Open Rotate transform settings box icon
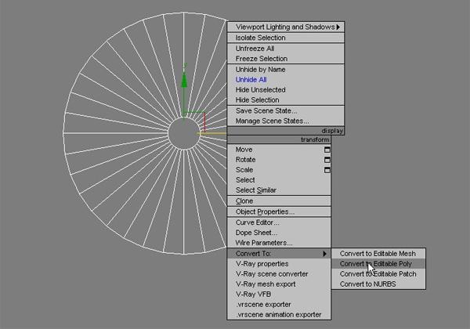Image resolution: width=470 pixels, height=329 pixels. pyautogui.click(x=327, y=159)
